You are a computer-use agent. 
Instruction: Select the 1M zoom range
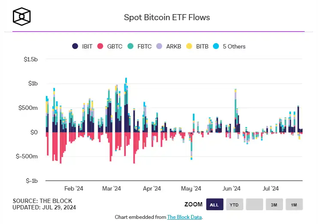pos(294,205)
